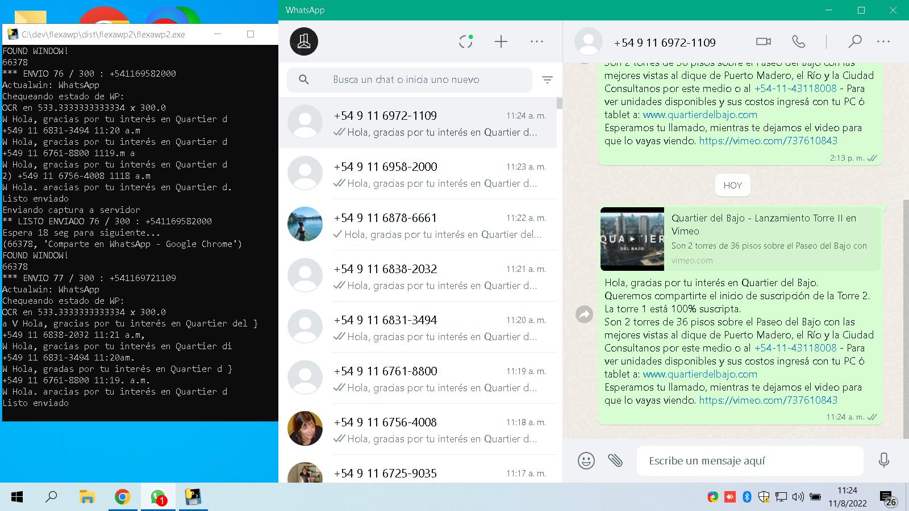Click the profile photo of +54 9 11 6878-6661
Screen dimensions: 909x511
click(305, 224)
